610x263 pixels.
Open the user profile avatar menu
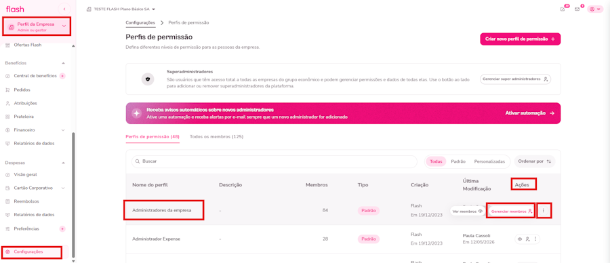coord(595,9)
